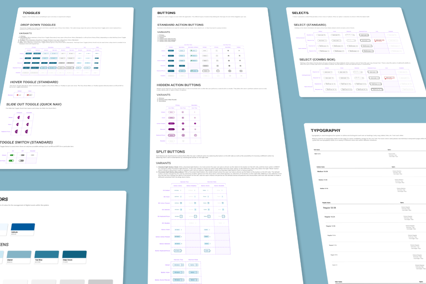Click the red icon in Hover Toggle (Standard)
This screenshot has height=284, width=426.
coord(17,95)
